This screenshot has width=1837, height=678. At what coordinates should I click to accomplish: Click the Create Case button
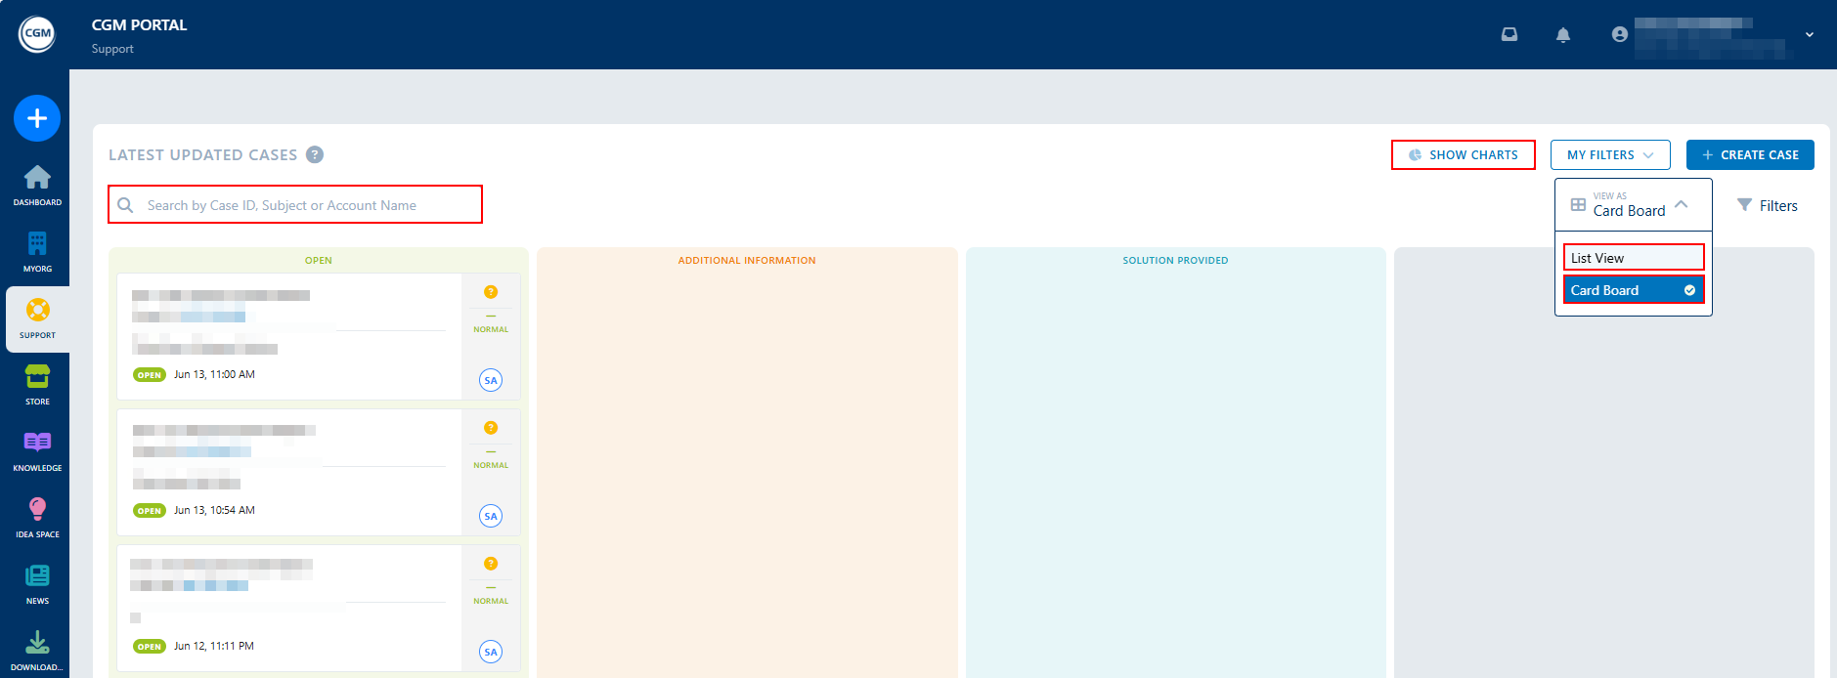[x=1749, y=155]
